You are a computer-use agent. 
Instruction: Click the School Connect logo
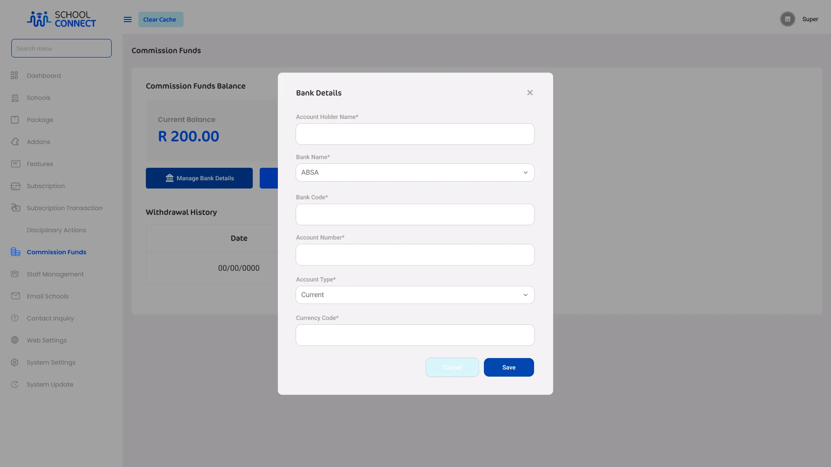tap(61, 19)
